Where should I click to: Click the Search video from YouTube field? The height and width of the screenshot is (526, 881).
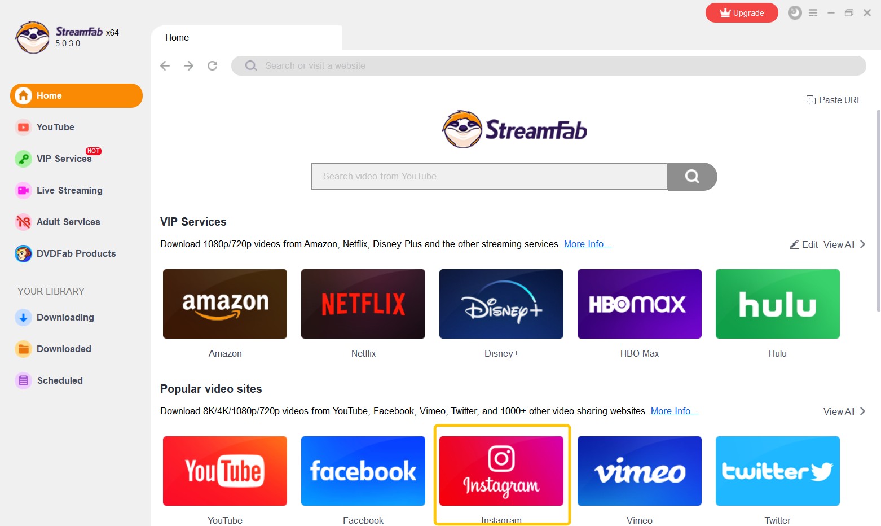coord(489,176)
